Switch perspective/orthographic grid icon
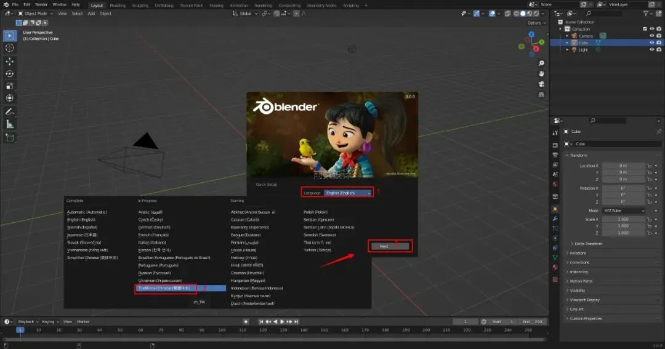Screen dimensions: 665x349 tap(541, 95)
